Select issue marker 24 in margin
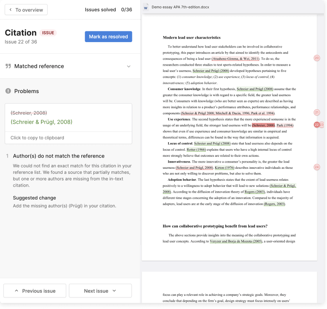This screenshot has height=309, width=327. click(x=317, y=167)
